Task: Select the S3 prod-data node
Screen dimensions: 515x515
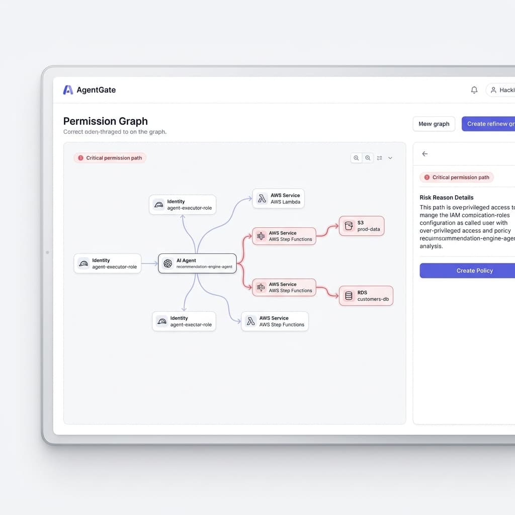Action: point(362,226)
